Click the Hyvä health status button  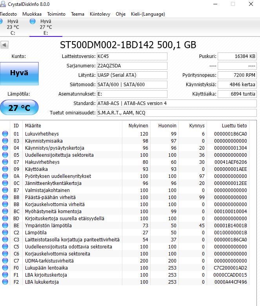[x=19, y=74]
